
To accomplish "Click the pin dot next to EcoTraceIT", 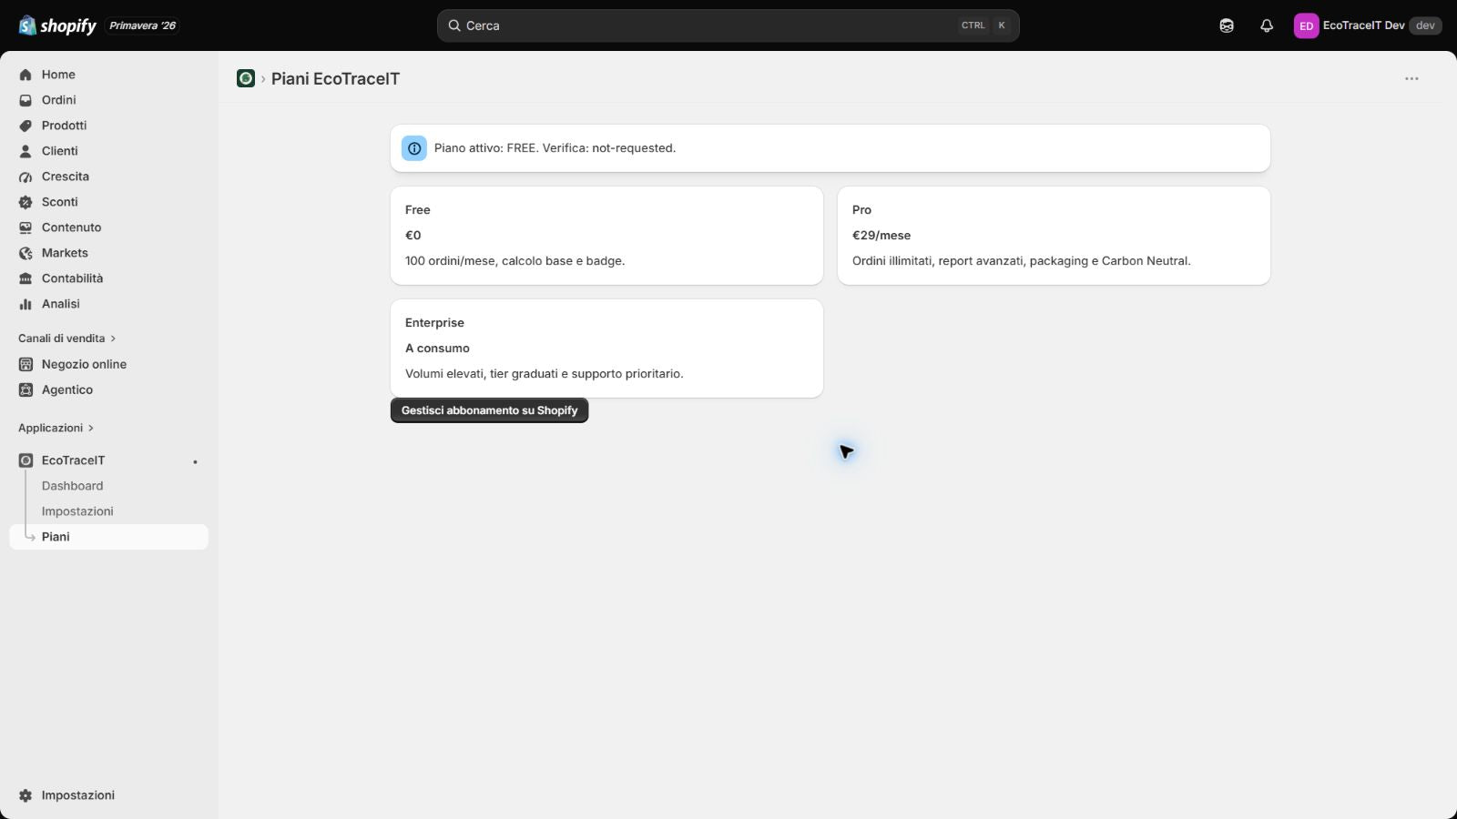I will click(x=195, y=461).
